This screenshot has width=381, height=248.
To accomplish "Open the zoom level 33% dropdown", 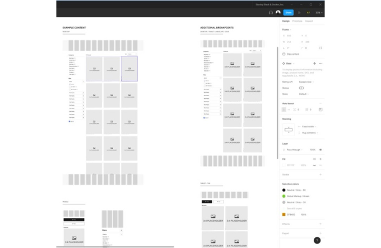I will 318,12.
